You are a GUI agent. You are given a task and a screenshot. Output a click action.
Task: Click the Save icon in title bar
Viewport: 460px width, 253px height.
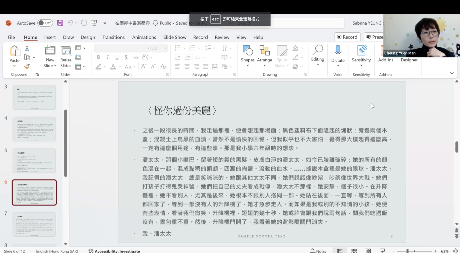(x=60, y=23)
